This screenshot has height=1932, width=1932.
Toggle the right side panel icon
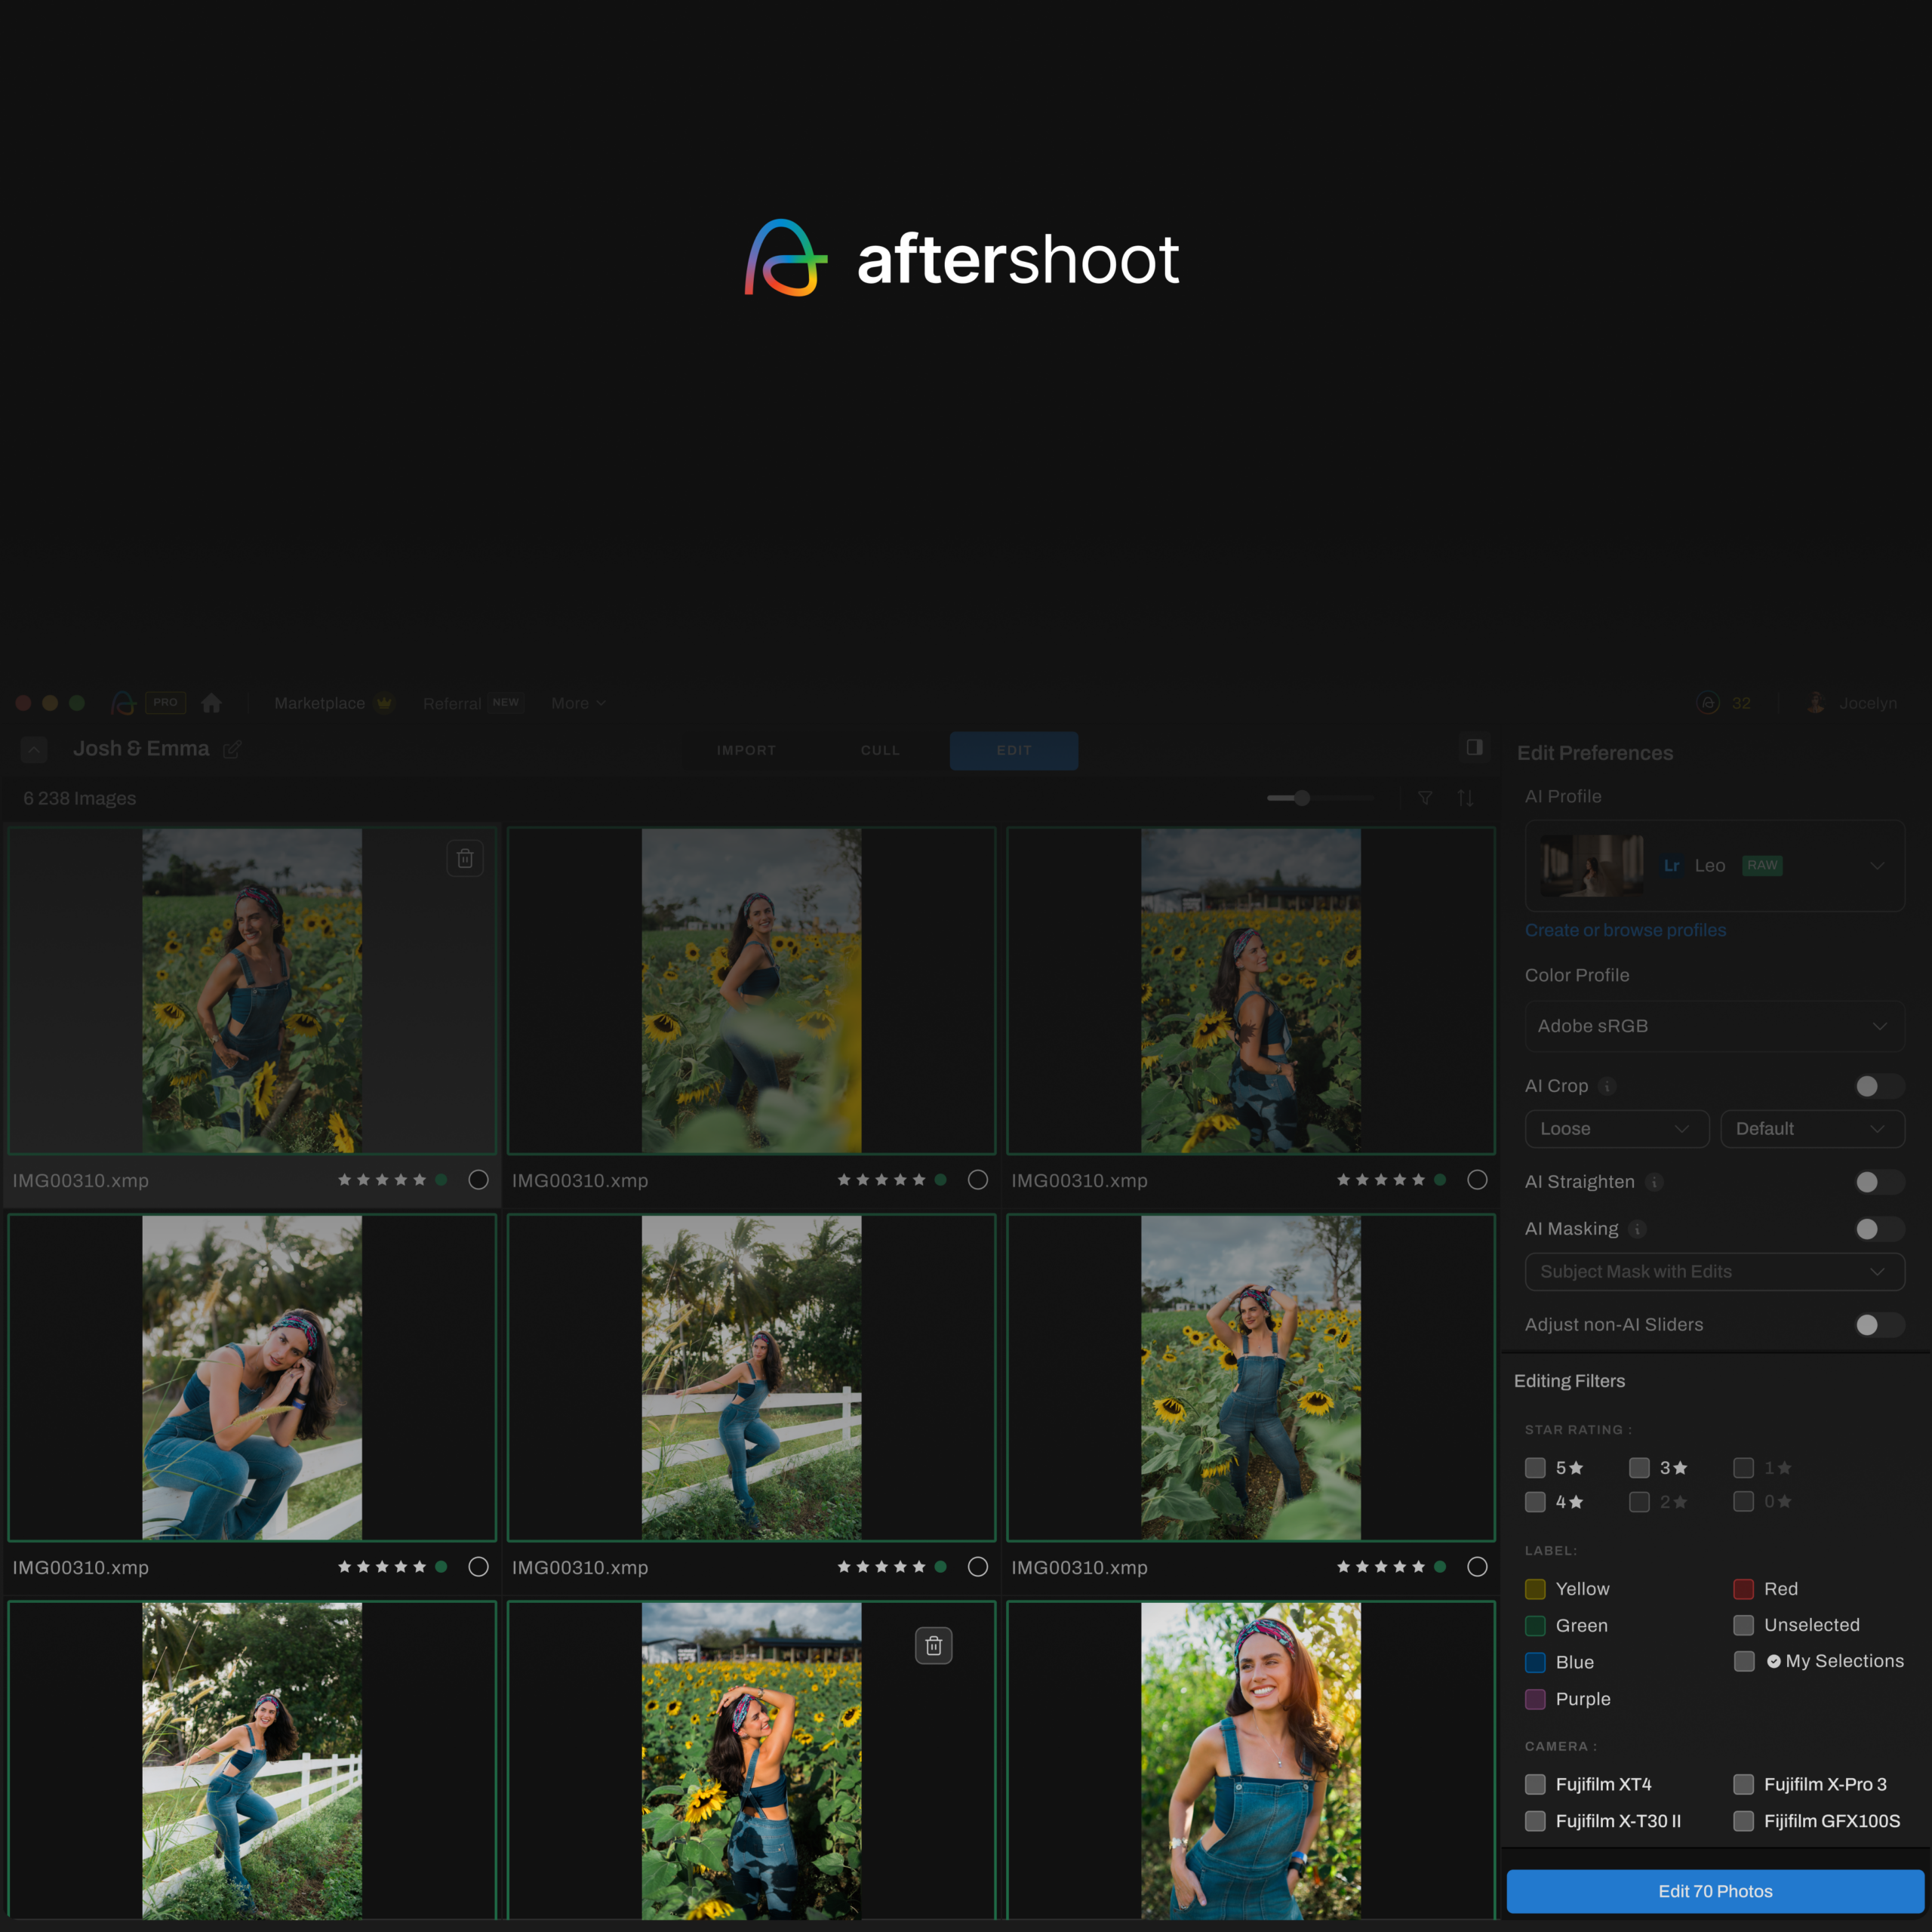pos(1474,747)
